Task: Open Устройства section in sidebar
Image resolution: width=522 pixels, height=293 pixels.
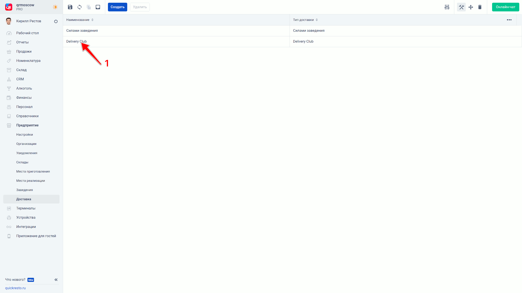Action: tap(26, 218)
